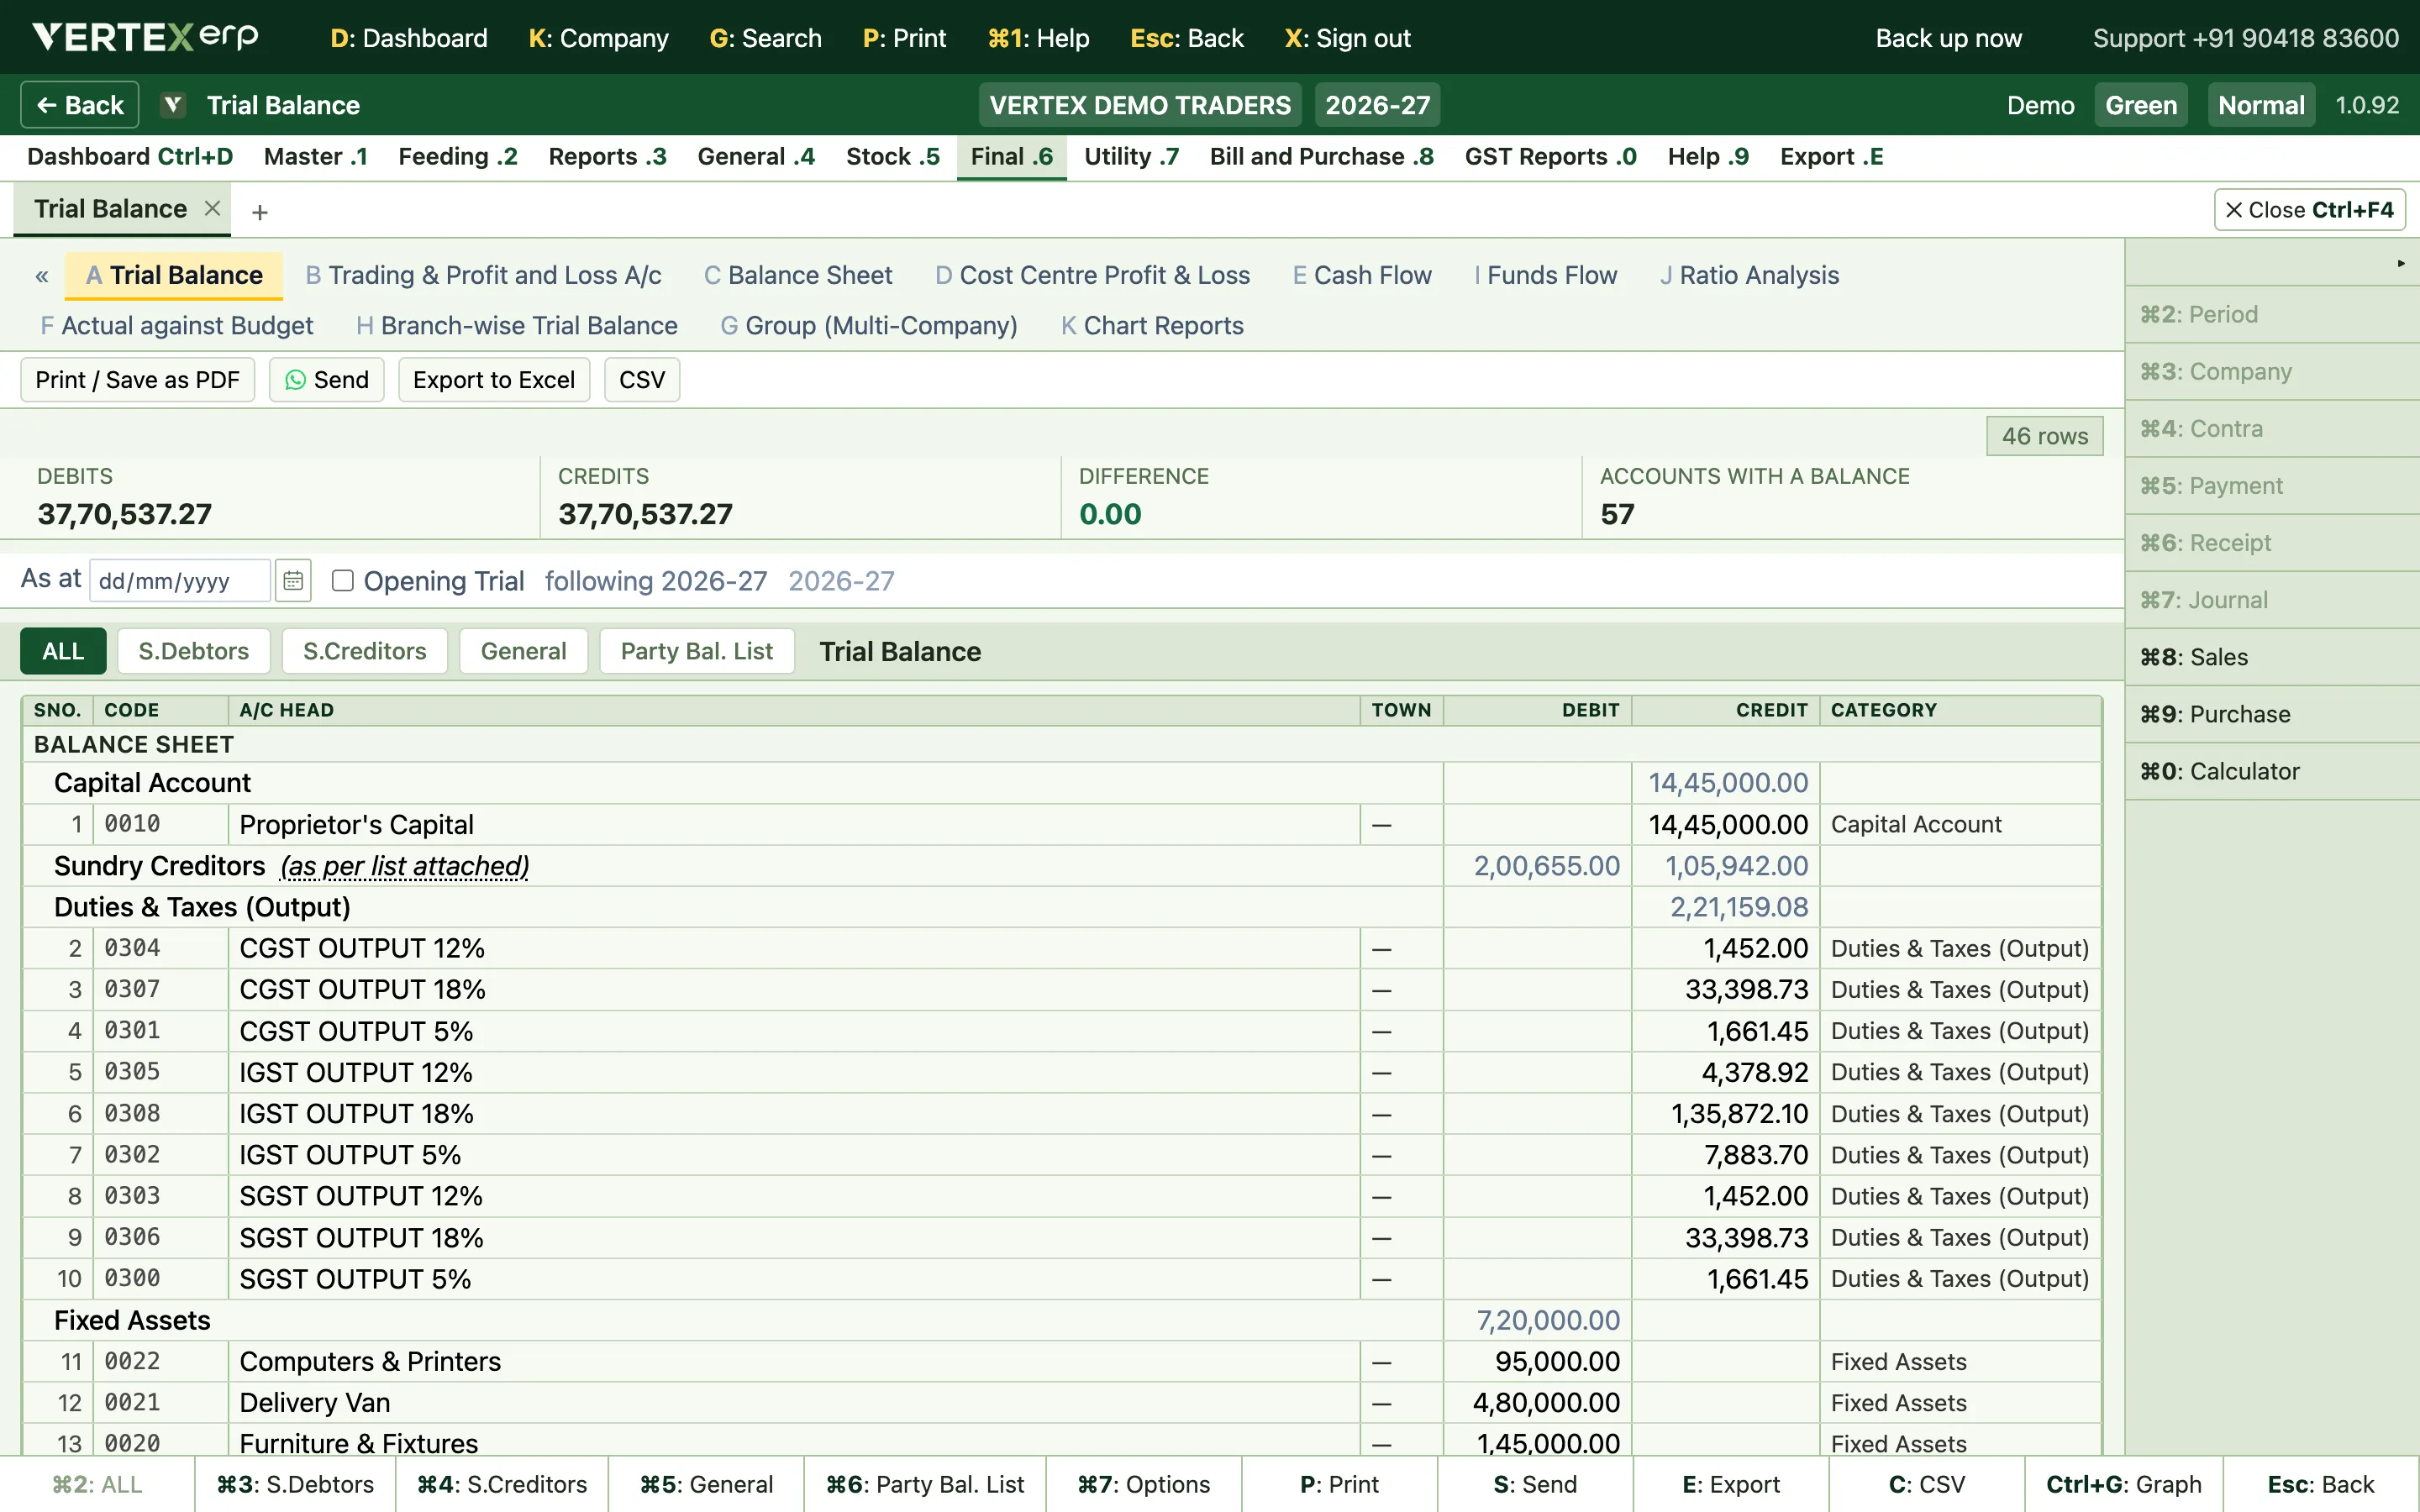
Task: Switch to Balance Sheet report tab
Action: [x=798, y=275]
